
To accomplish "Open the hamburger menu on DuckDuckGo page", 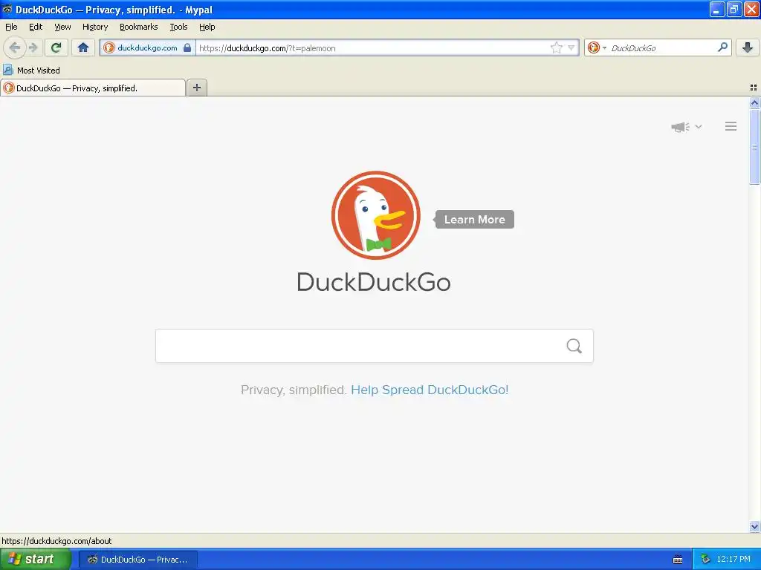I will tap(731, 126).
